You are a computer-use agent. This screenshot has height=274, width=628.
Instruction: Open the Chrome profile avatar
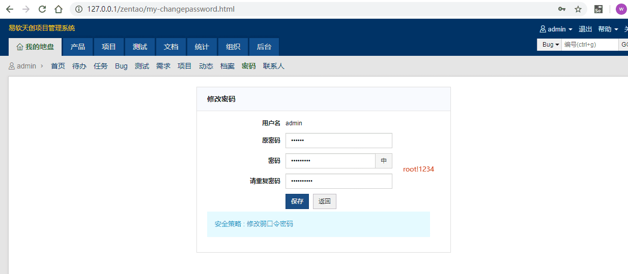pos(621,9)
